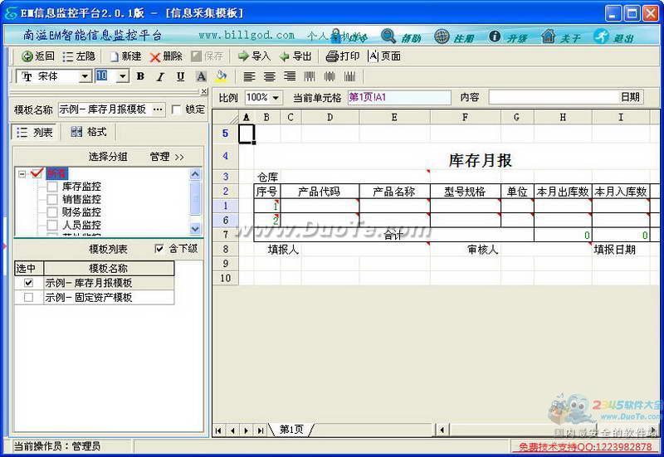The height and width of the screenshot is (457, 664).
Task: Click the 打印 (Print) printer icon
Action: (x=332, y=56)
